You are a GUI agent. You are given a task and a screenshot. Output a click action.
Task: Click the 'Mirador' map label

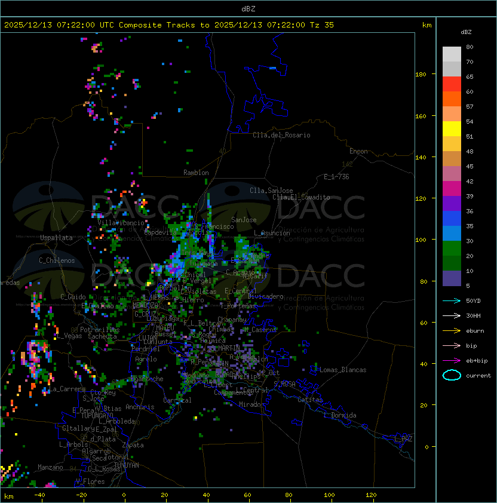click(x=252, y=404)
